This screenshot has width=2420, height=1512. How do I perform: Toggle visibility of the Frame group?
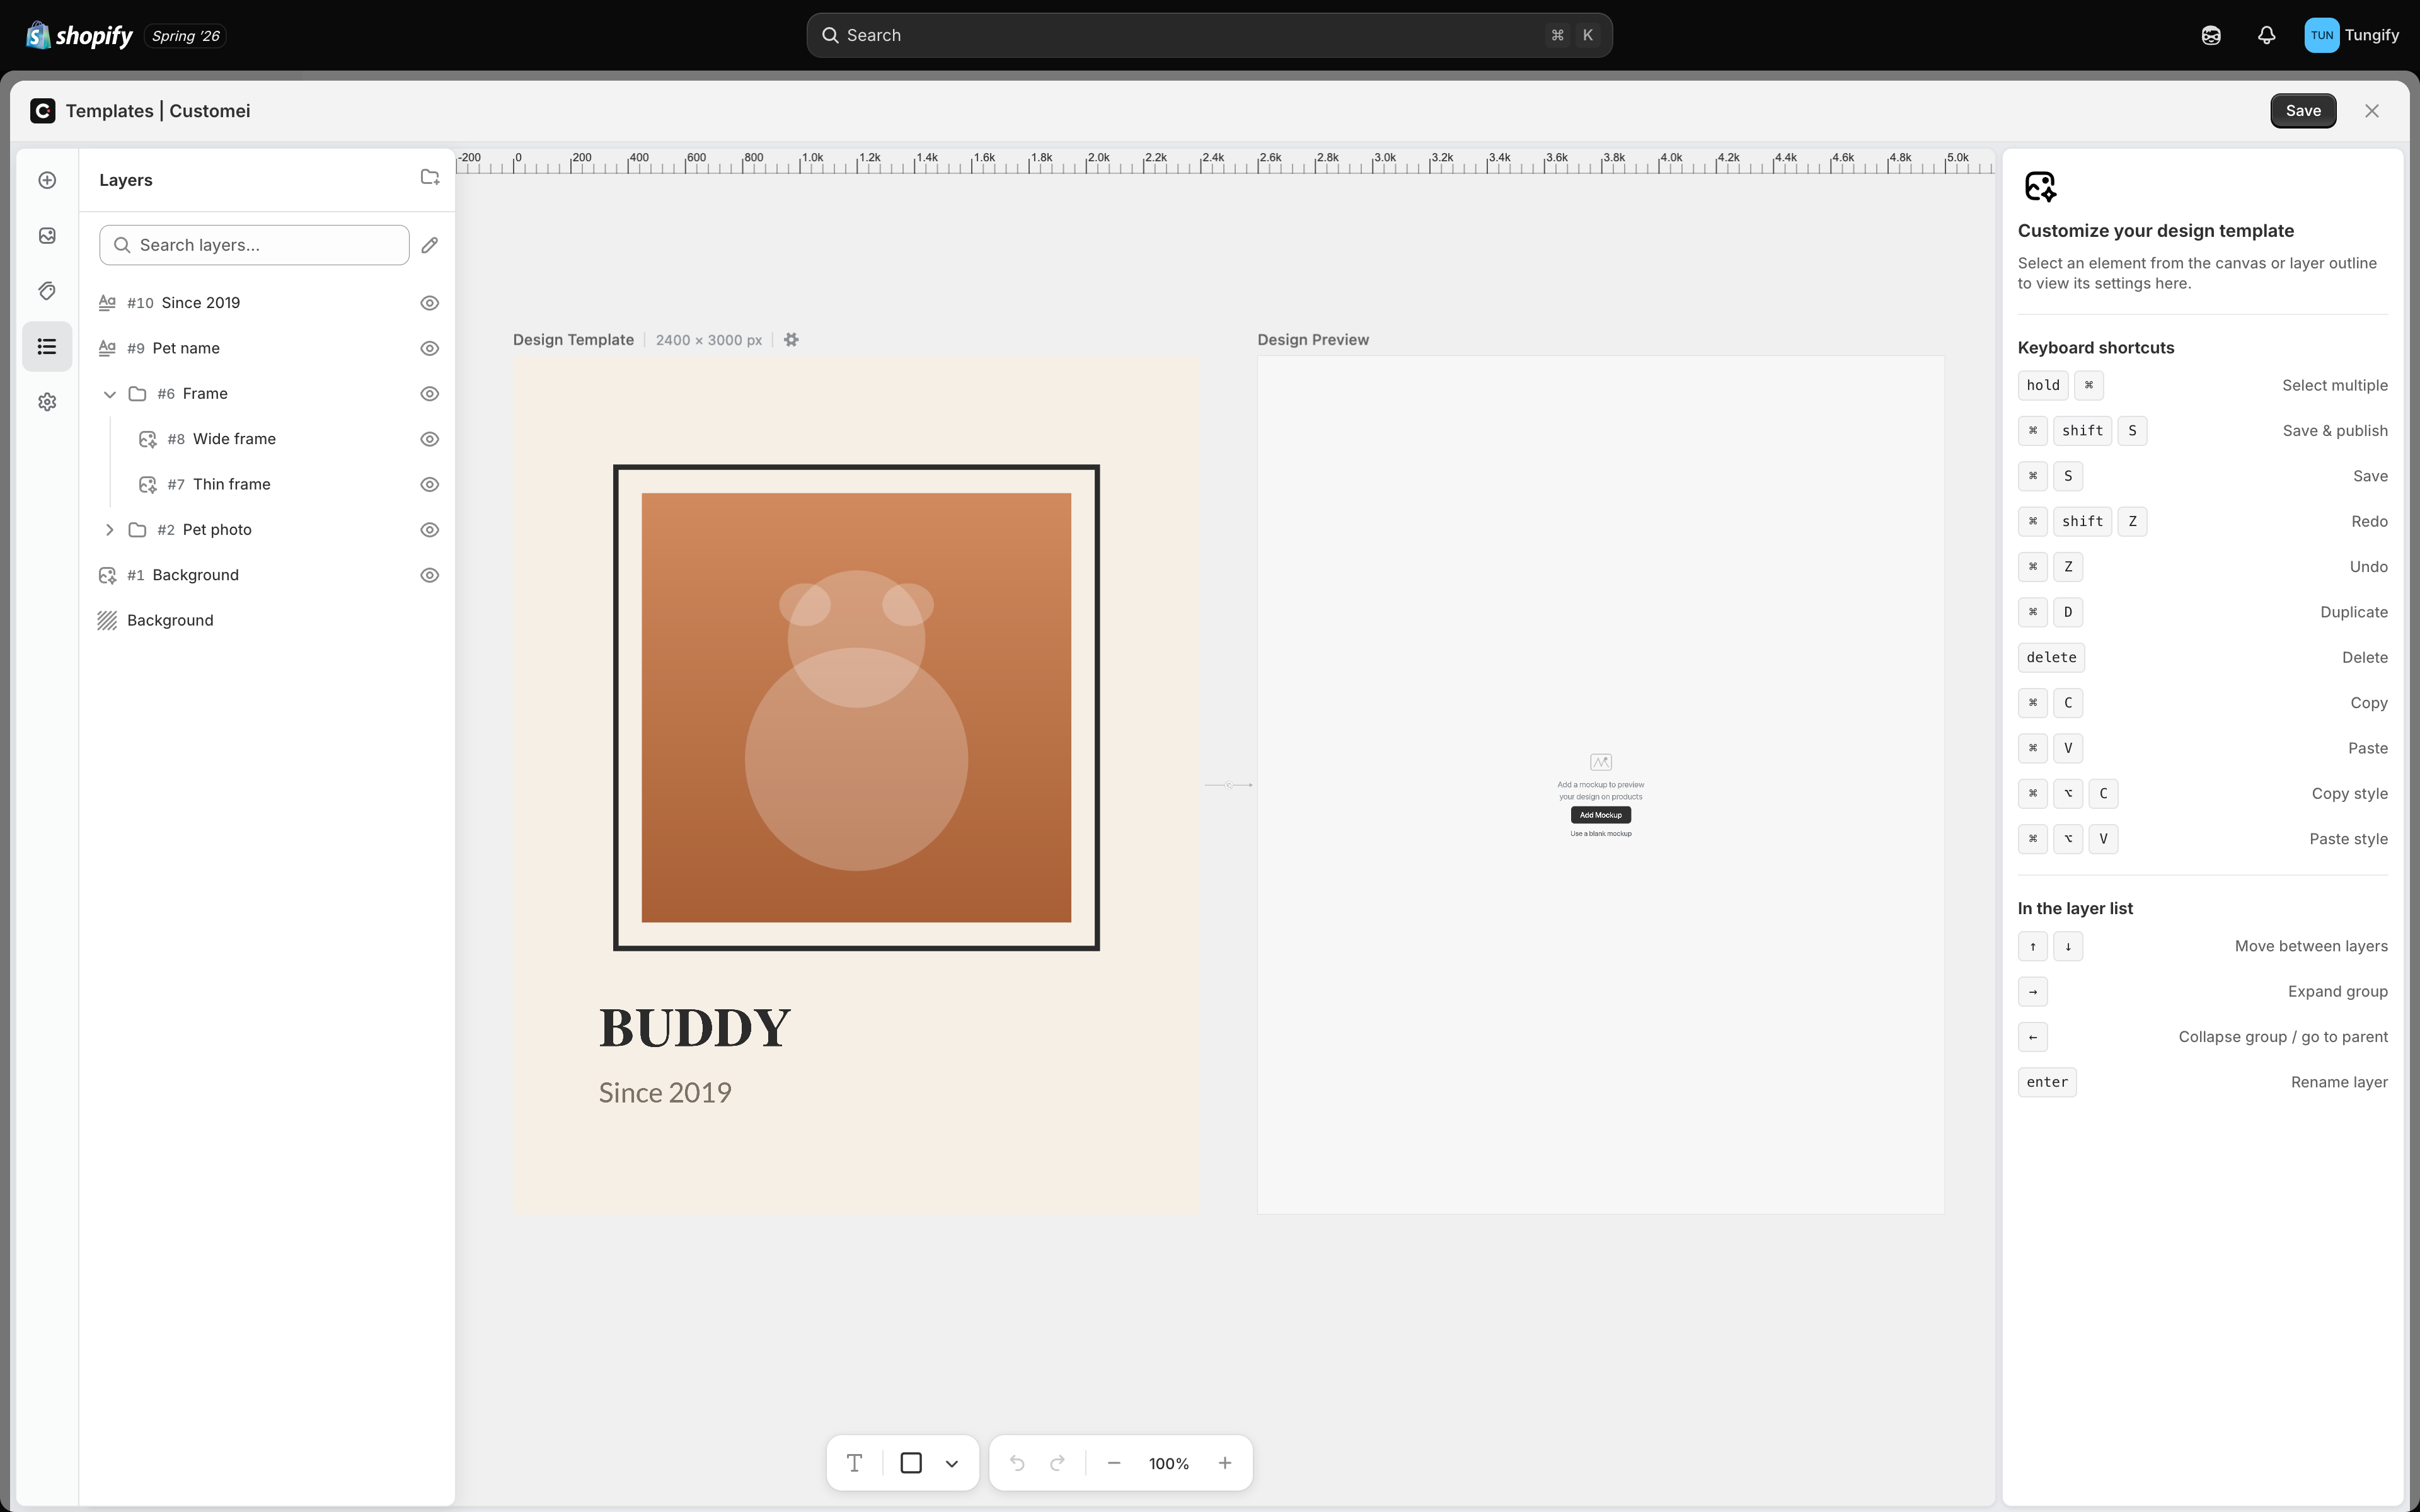430,394
